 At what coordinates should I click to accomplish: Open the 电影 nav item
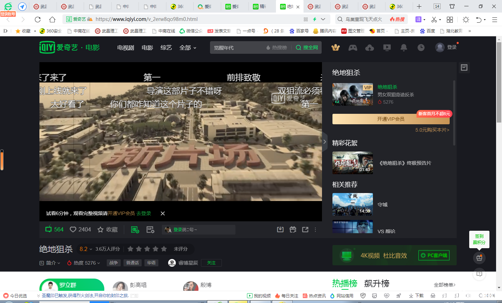(x=147, y=47)
